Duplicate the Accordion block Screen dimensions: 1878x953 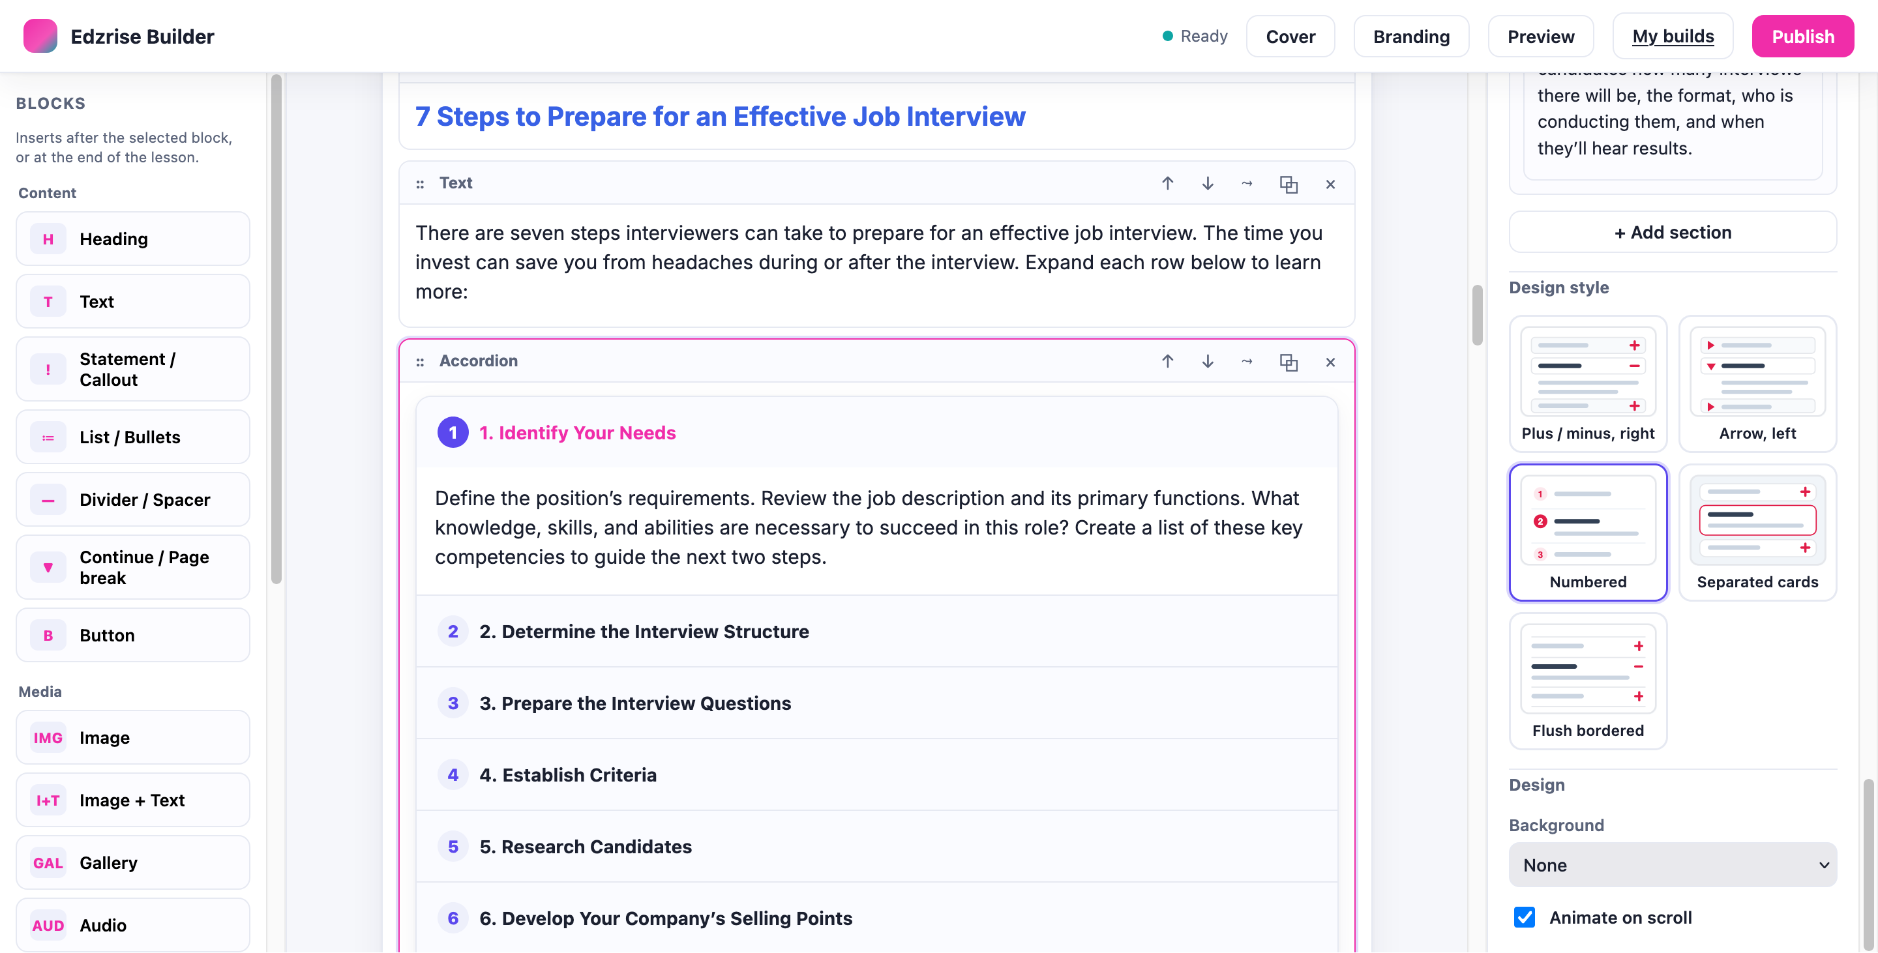pos(1289,362)
